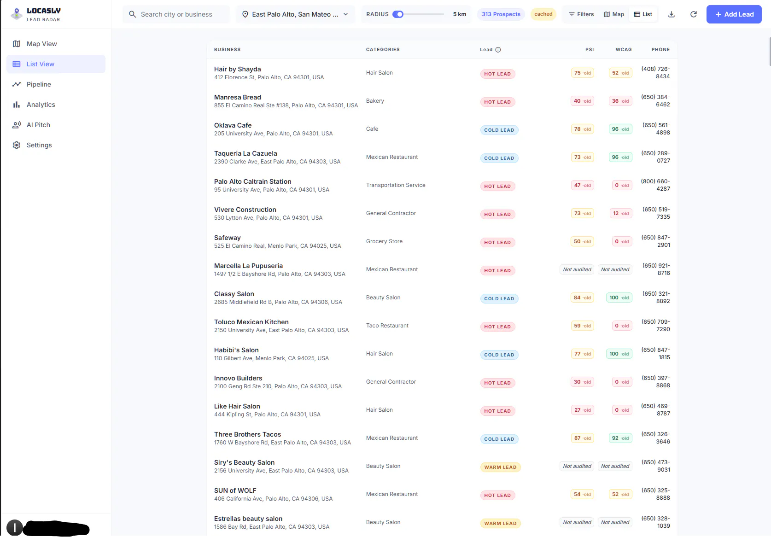Open the AI Pitch page
771x537 pixels.
click(x=56, y=125)
